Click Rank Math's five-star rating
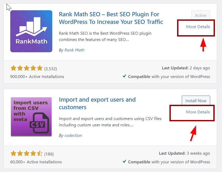 click(x=26, y=69)
